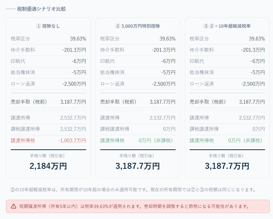Click the red -1,003.7万円 tax amount
Viewport: 273px width, 219px height.
coord(72,141)
